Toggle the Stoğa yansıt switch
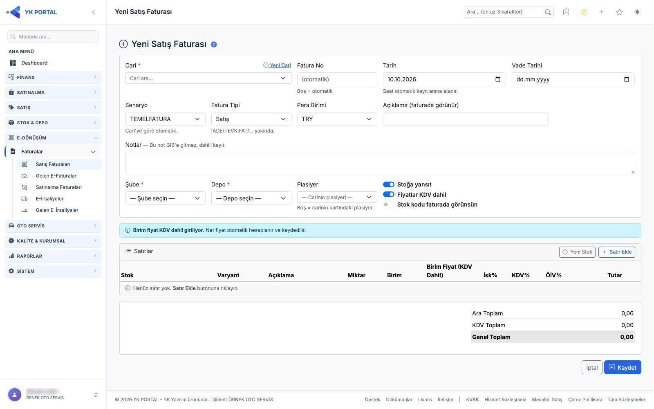Screen dimensions: 654x409 (x=389, y=184)
